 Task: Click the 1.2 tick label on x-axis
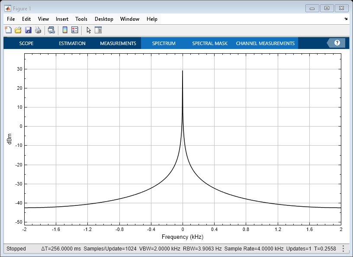coord(278,229)
